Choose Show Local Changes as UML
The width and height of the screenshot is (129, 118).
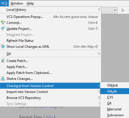coord(51,47)
